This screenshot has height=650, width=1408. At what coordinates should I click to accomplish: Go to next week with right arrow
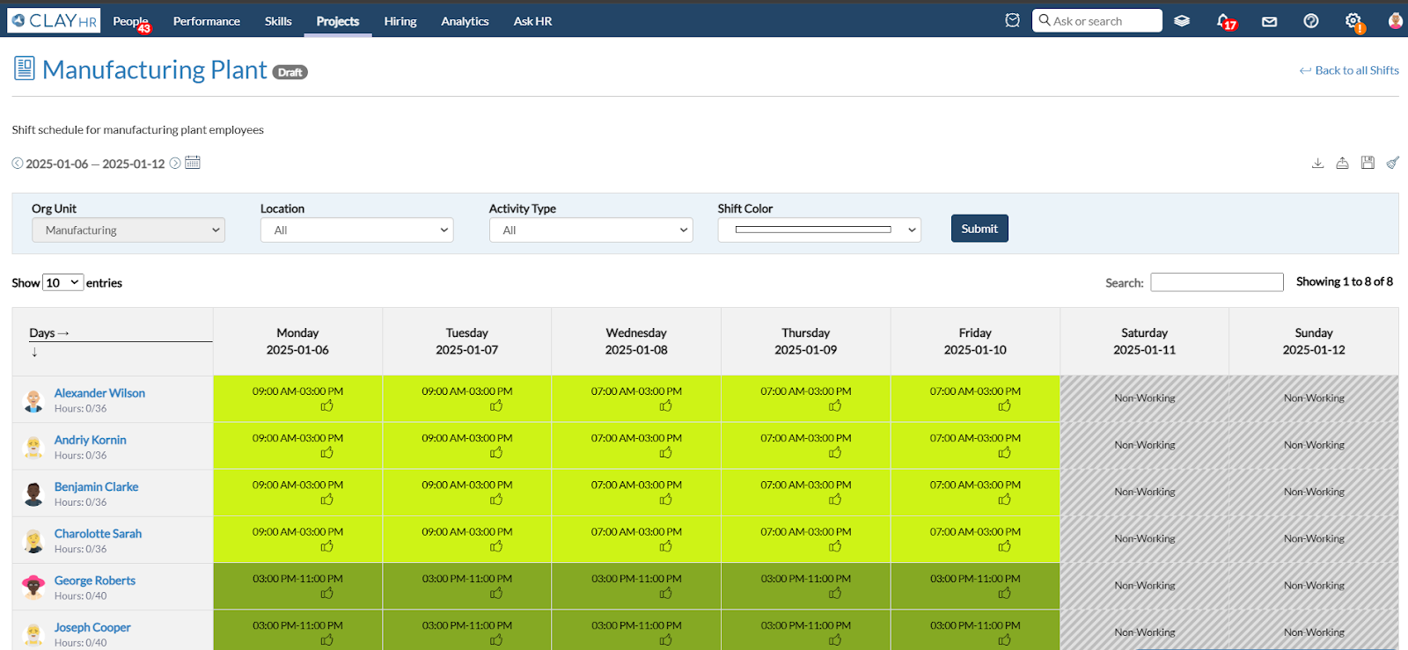coord(175,163)
